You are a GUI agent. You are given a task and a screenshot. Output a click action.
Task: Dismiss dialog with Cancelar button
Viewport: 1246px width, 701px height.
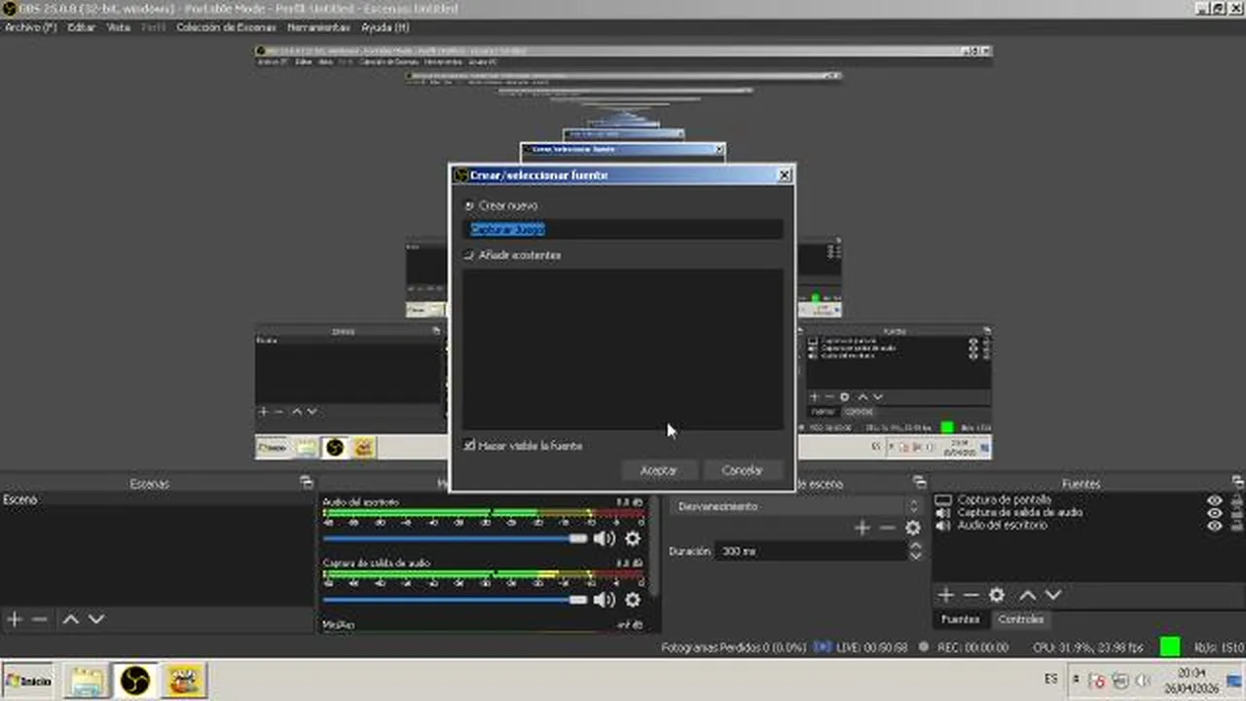tap(743, 470)
